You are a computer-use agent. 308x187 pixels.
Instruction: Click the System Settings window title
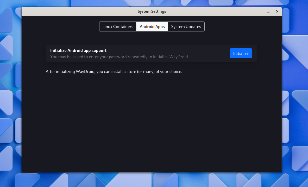[x=152, y=11]
